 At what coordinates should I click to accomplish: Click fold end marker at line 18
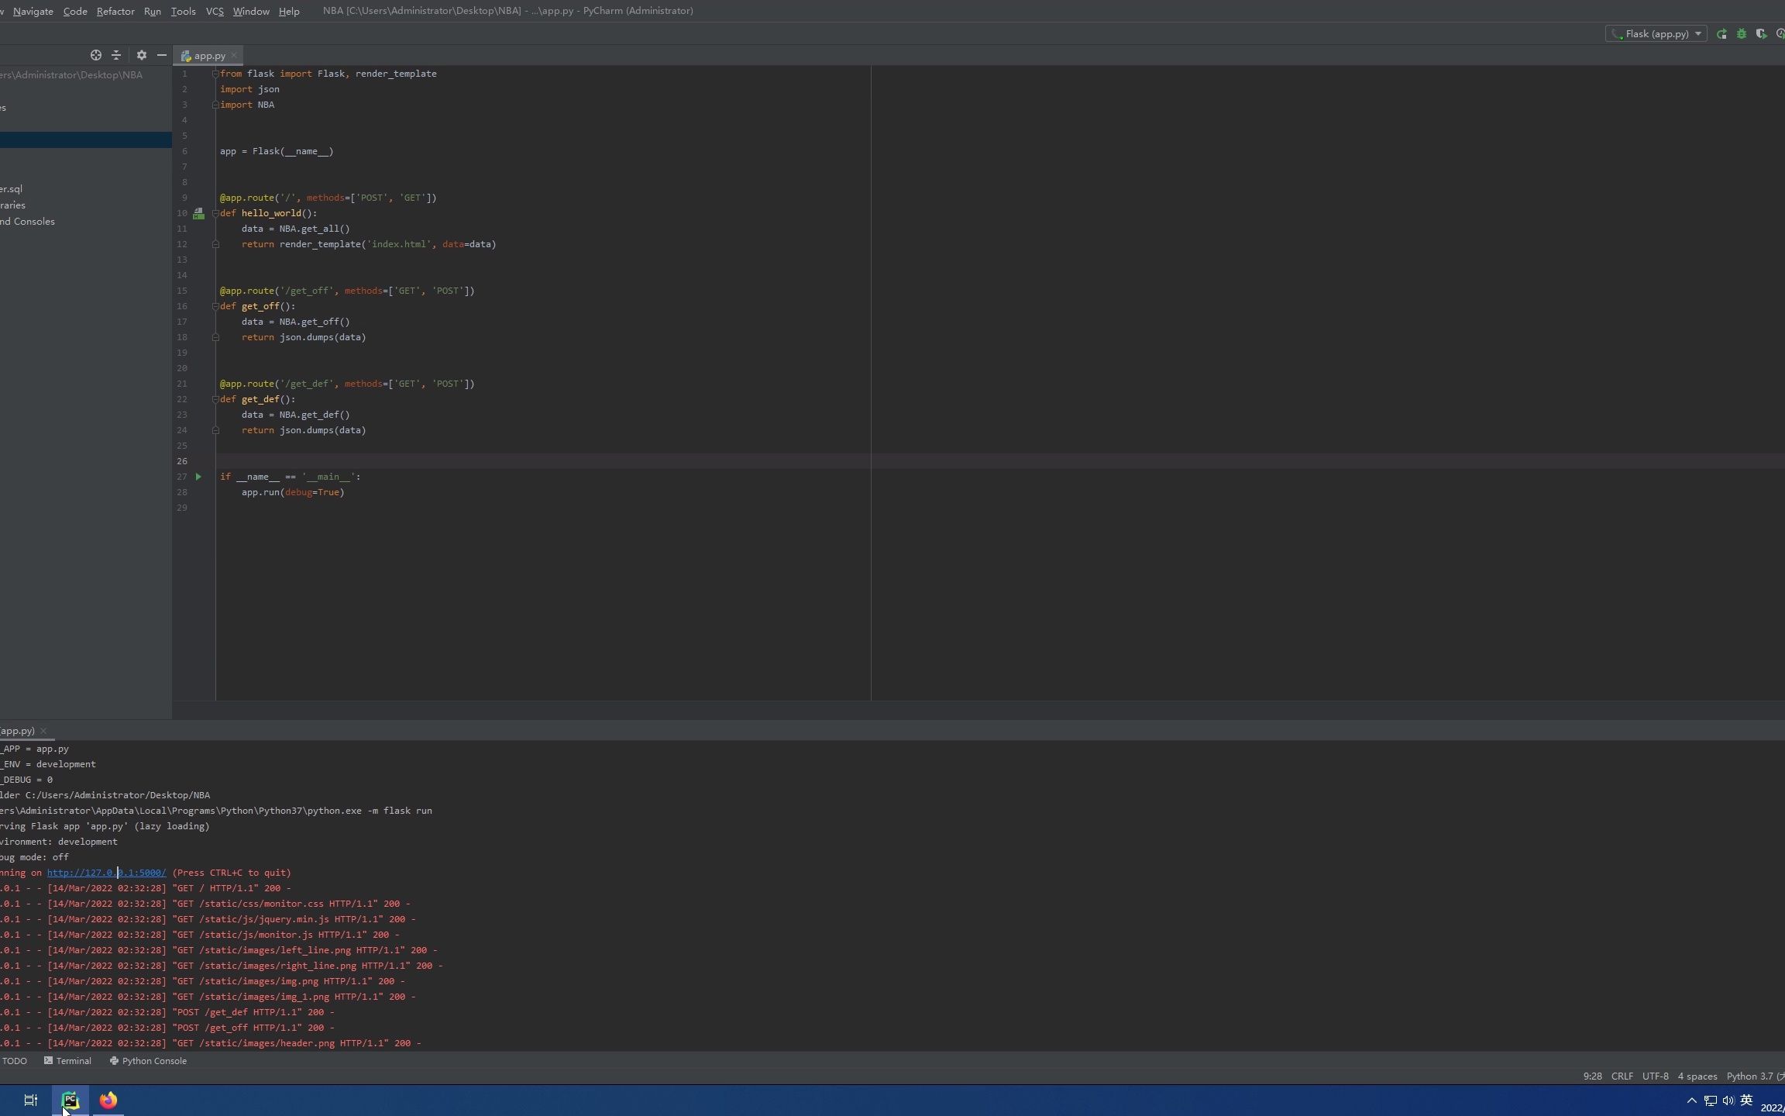click(x=215, y=337)
